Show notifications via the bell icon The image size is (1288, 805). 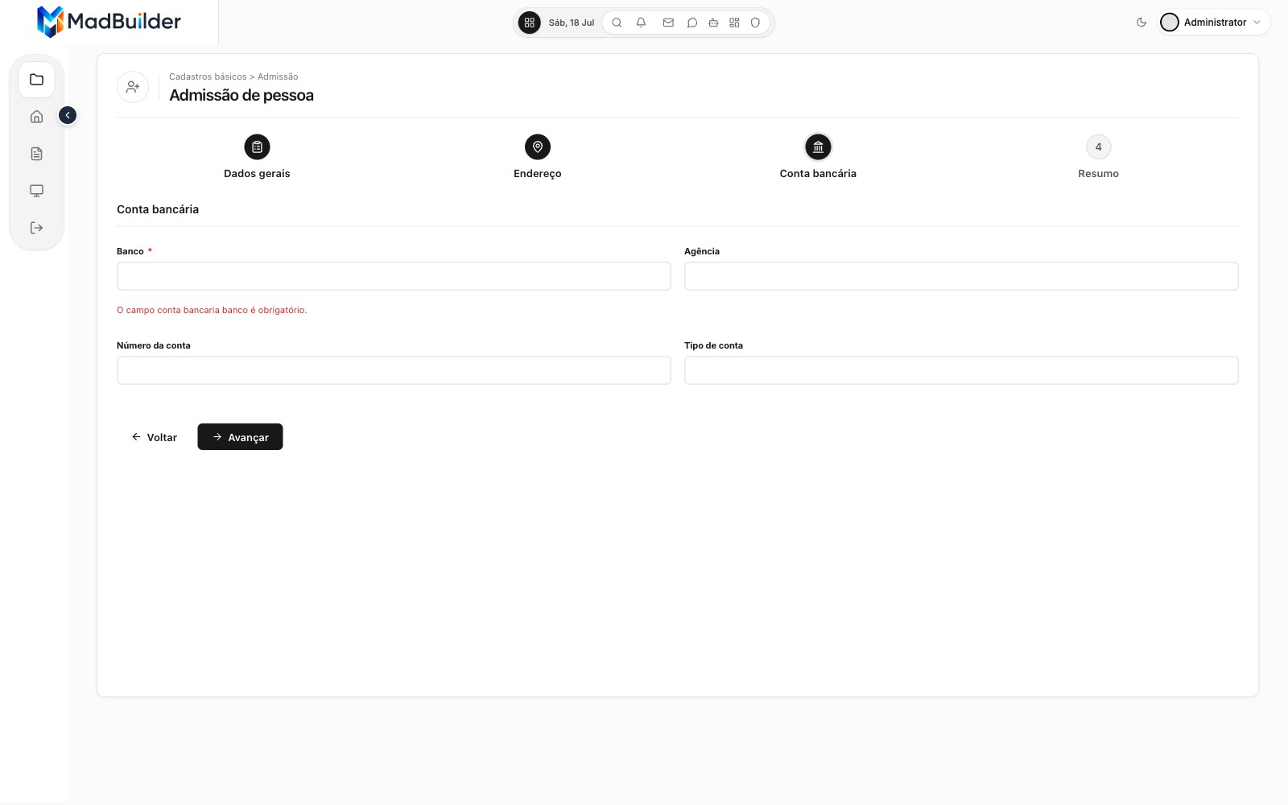pyautogui.click(x=641, y=23)
